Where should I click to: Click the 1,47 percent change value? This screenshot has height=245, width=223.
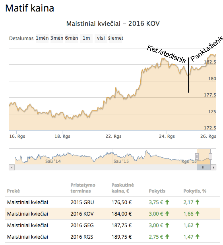click(x=188, y=237)
